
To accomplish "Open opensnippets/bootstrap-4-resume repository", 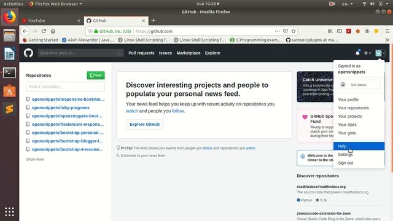I will (68, 149).
